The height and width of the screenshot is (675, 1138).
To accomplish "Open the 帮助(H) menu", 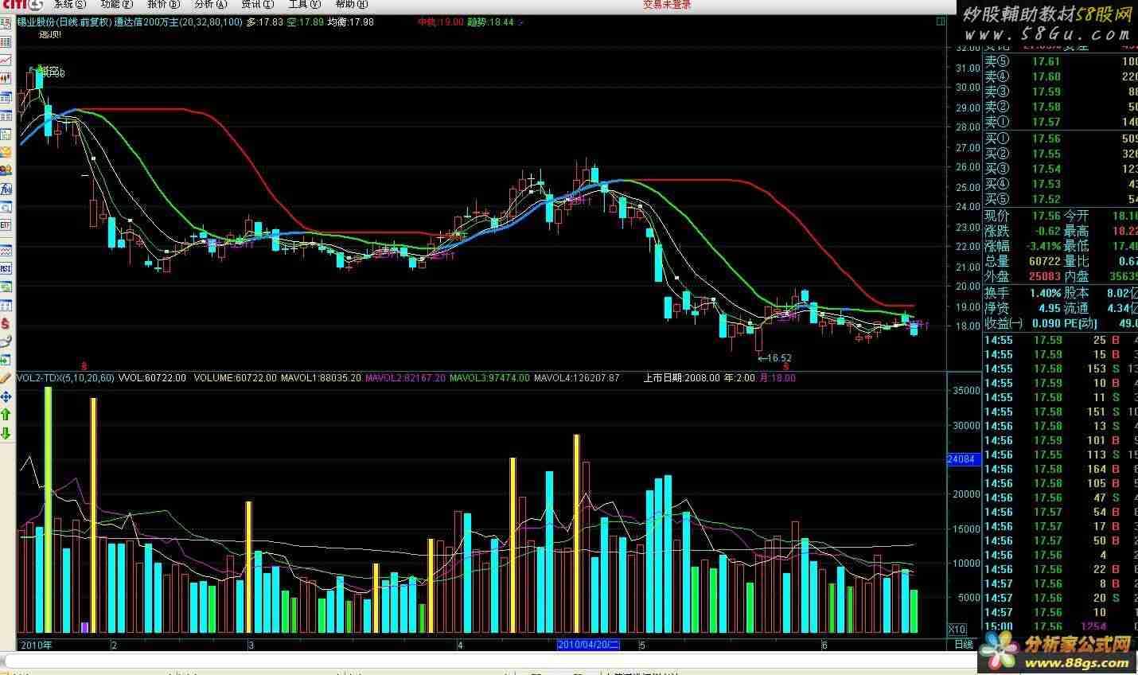I will click(351, 5).
